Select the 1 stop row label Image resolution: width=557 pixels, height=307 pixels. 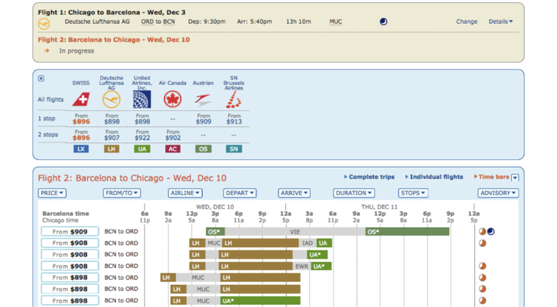coord(47,119)
